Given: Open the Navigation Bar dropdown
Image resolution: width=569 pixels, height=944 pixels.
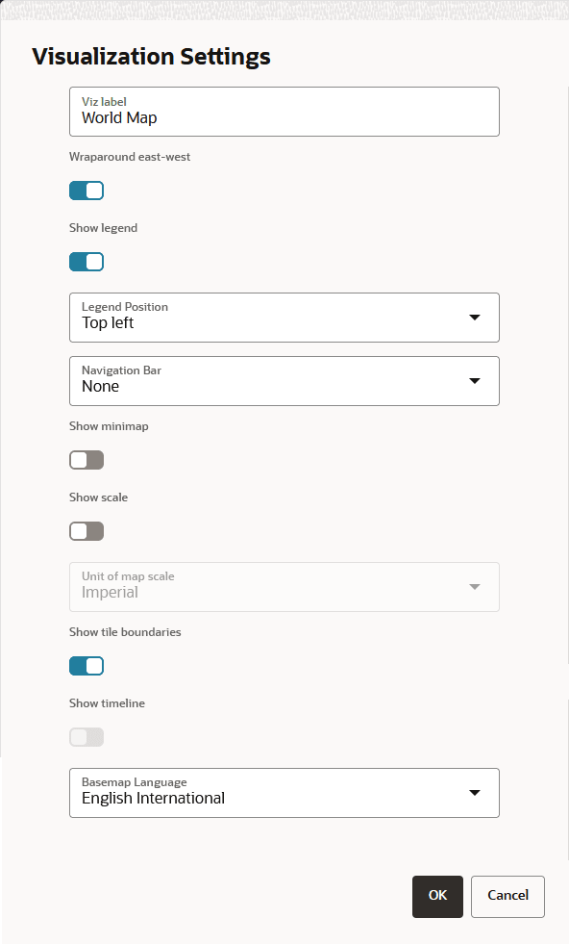Looking at the screenshot, I should pos(284,380).
